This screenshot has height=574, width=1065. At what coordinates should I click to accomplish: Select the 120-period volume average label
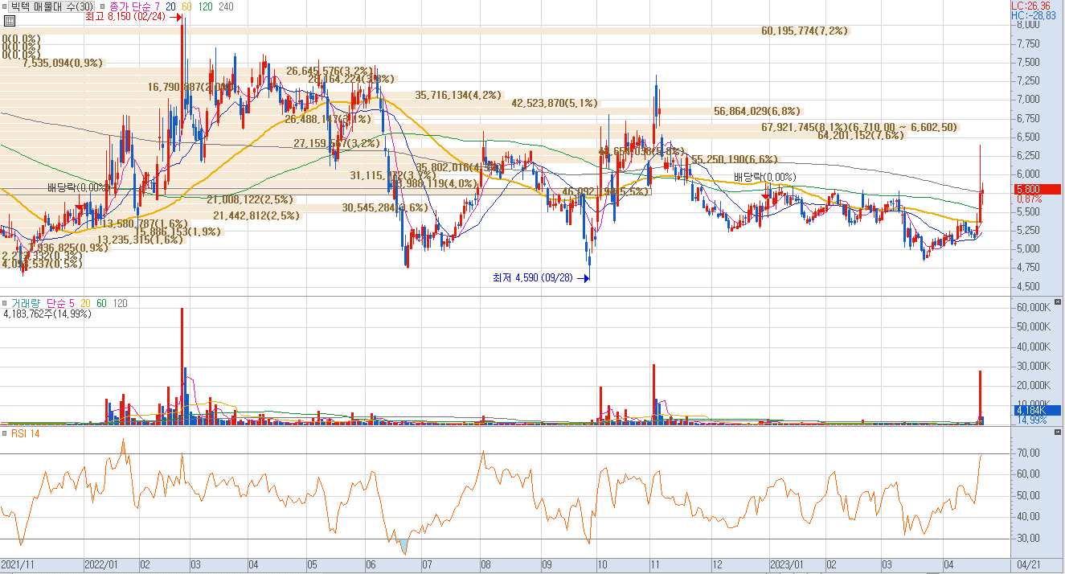tap(121, 304)
